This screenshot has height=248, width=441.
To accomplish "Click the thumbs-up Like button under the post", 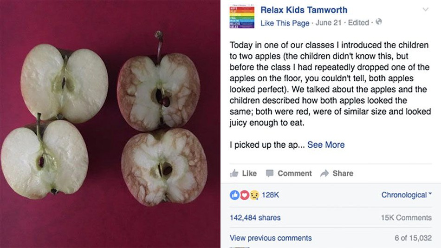I will (243, 173).
